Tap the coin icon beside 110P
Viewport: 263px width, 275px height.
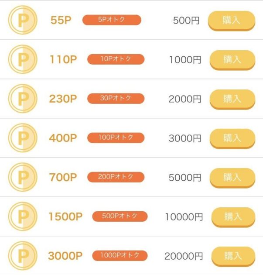pos(23,59)
